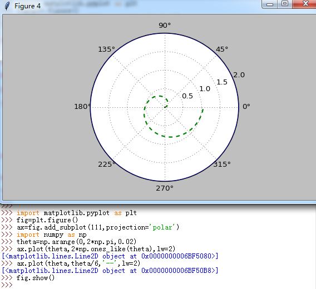The height and width of the screenshot is (289, 316).
Task: Click the 315° angle label
Action: click(222, 164)
